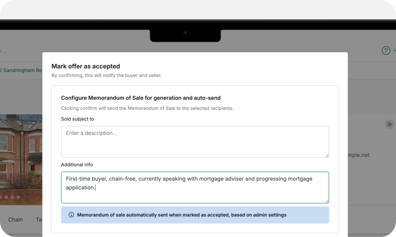Click the info icon in the blue notice banner
Image resolution: width=396 pixels, height=237 pixels.
pyautogui.click(x=71, y=214)
